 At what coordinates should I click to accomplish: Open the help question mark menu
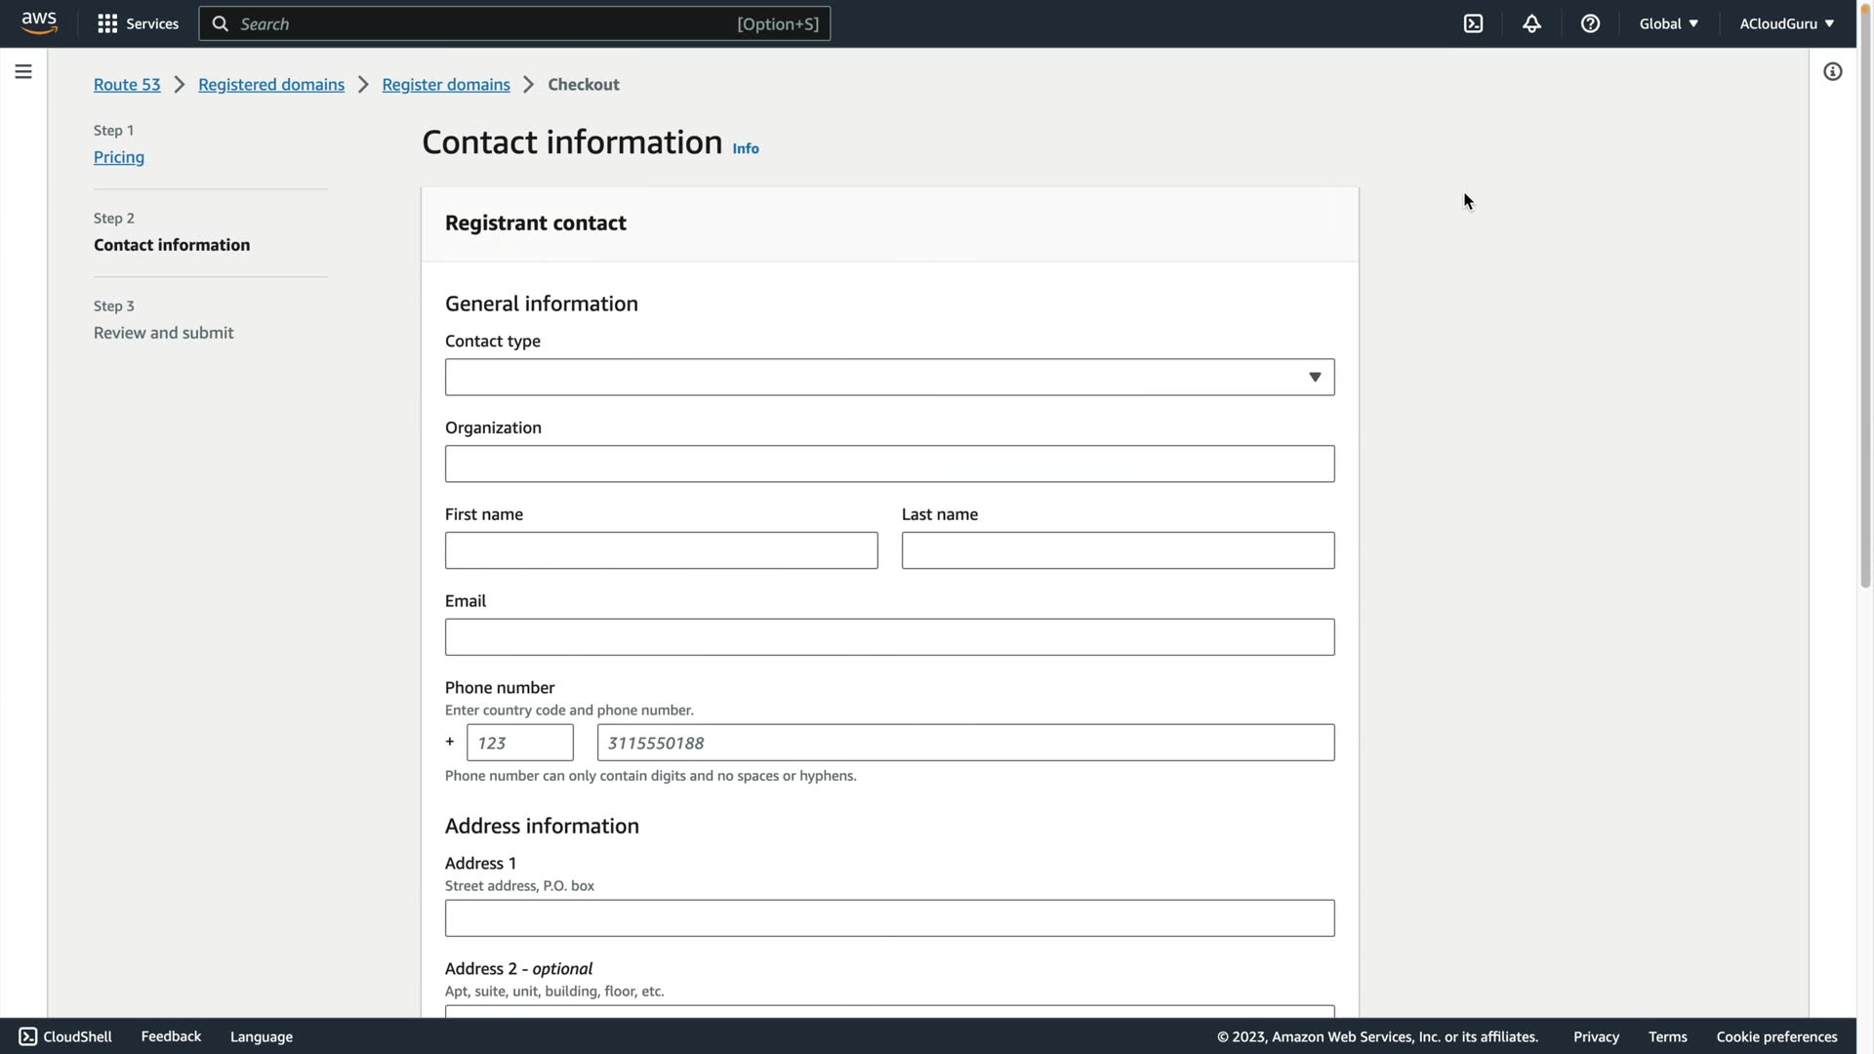pyautogui.click(x=1590, y=23)
